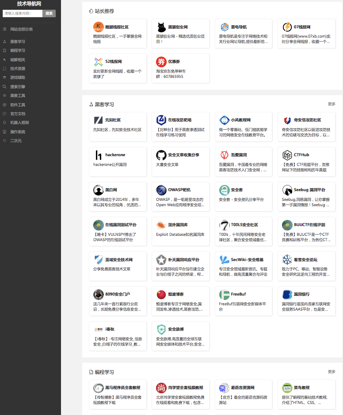Open the 在线漏洞测试平台 card title

coord(121,225)
